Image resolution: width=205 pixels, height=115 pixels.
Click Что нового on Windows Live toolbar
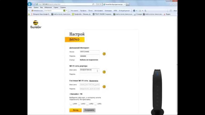click(74, 11)
